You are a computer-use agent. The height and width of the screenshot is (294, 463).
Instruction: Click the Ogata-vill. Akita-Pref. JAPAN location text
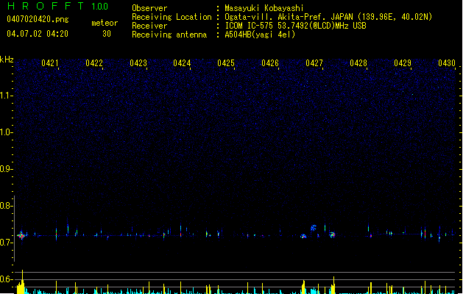coord(328,17)
